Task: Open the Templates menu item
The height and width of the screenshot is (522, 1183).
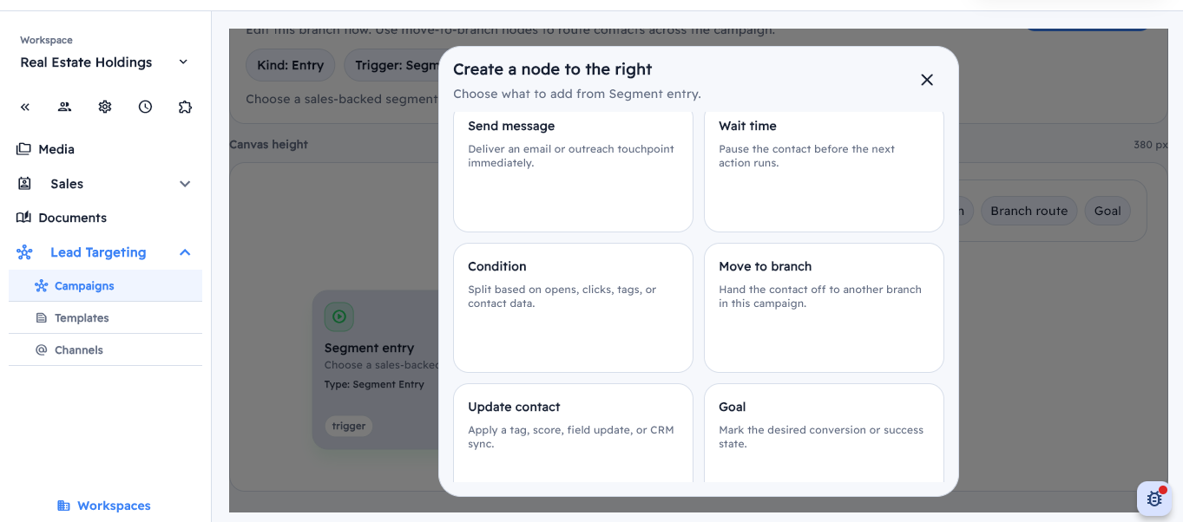Action: point(82,318)
